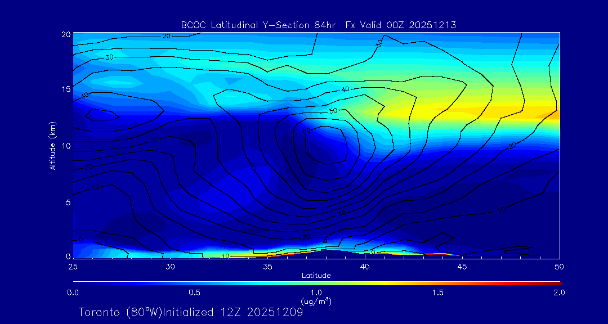
Task: Click the "2.0" color scale label
Action: [x=559, y=292]
